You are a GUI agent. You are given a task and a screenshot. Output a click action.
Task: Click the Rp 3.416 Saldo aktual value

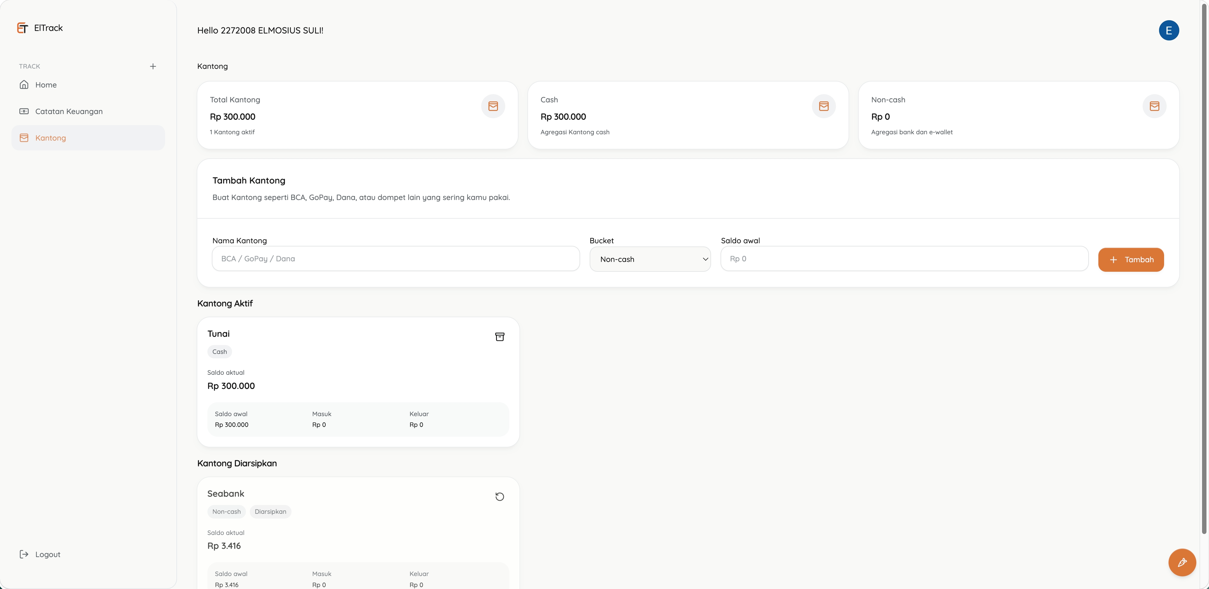coord(224,546)
